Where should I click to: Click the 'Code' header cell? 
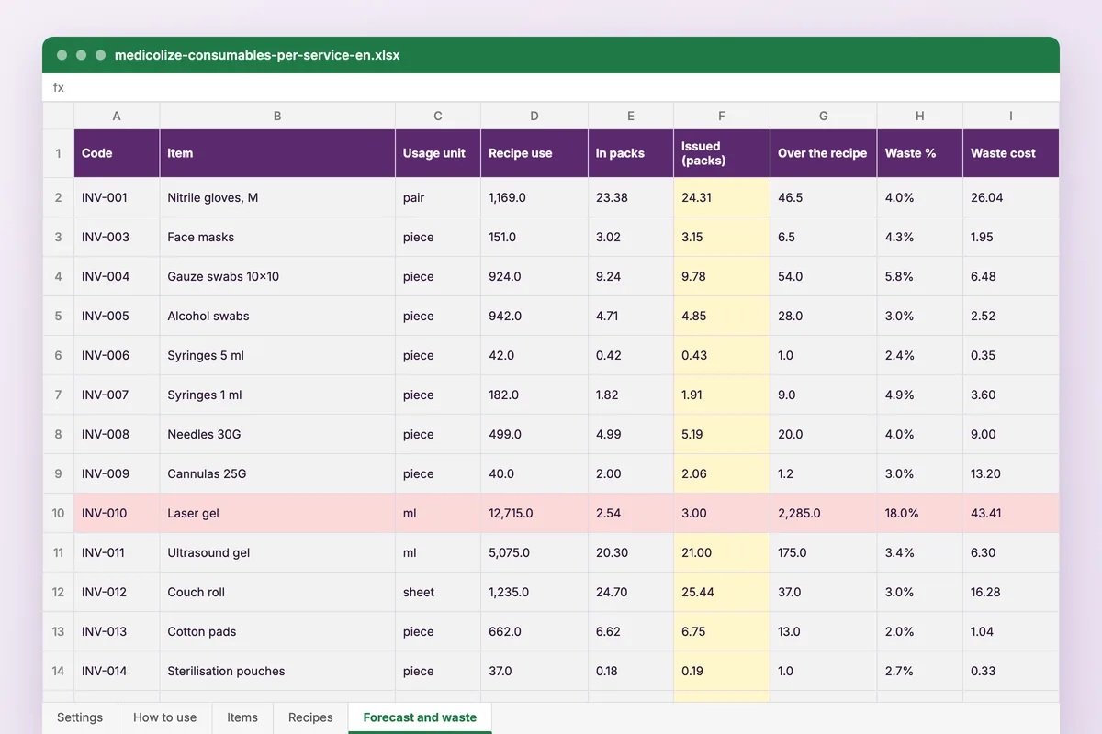click(117, 153)
